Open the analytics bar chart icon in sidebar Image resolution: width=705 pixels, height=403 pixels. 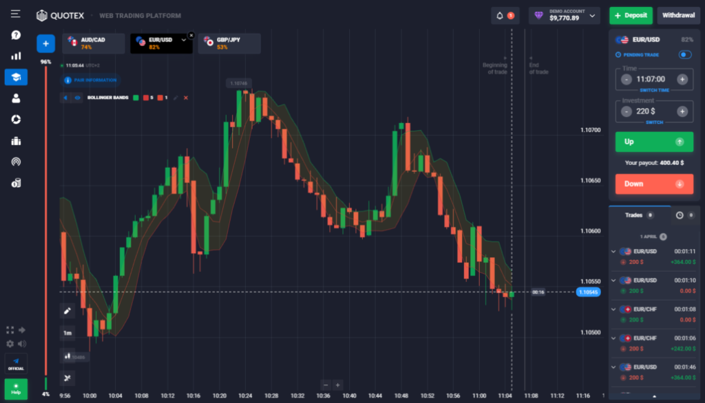point(15,55)
